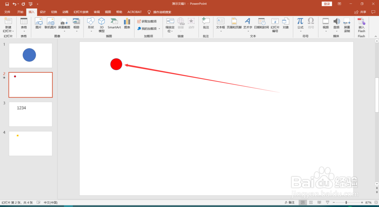Open the Undo history dropdown arrow
This screenshot has width=379, height=207.
(18, 4)
